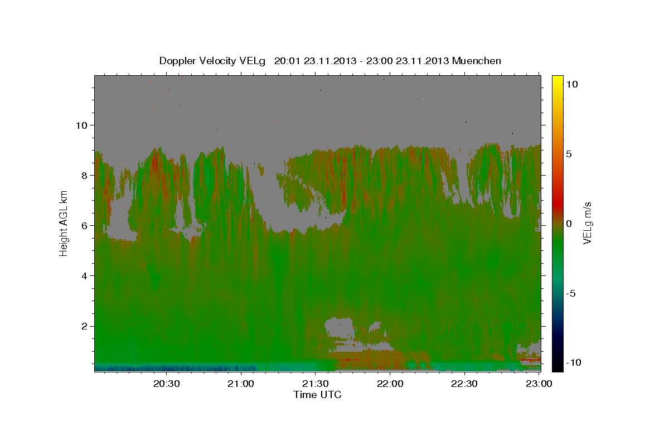Click the 'Time UTC' axis title
This screenshot has height=446, width=669.
click(317, 395)
